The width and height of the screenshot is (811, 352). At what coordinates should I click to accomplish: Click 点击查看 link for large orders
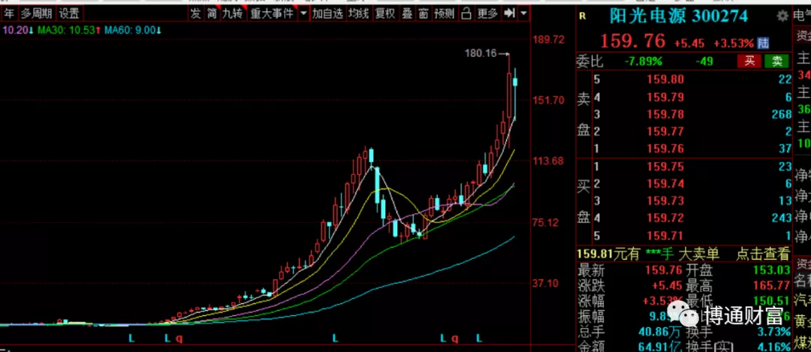tap(764, 253)
